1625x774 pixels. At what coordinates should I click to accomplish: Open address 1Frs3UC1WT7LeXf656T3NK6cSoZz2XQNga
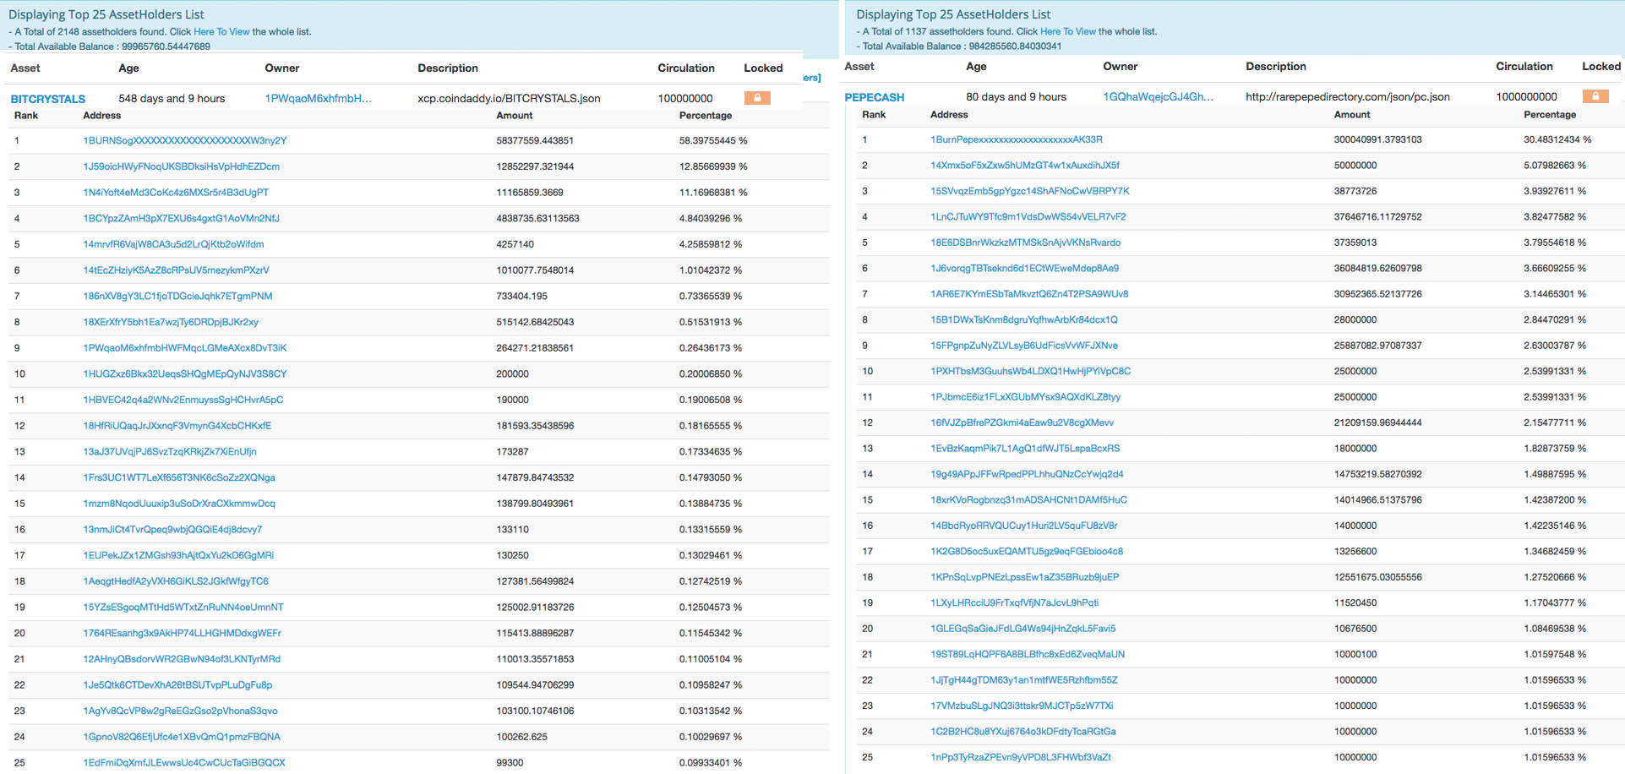179,477
